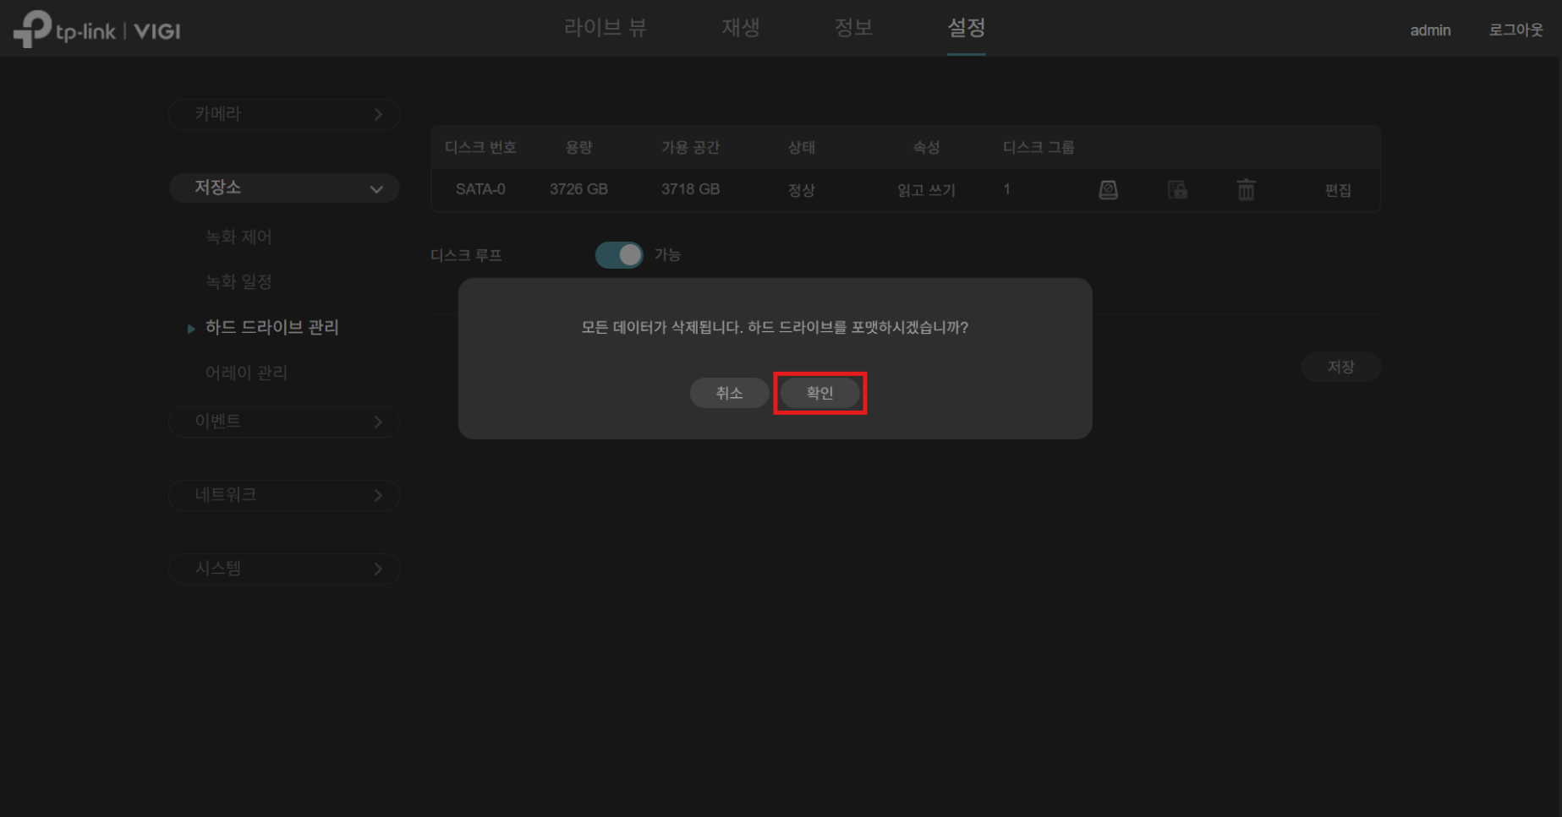Open the 라이브 뷰 tab
1562x817 pixels.
pyautogui.click(x=606, y=28)
